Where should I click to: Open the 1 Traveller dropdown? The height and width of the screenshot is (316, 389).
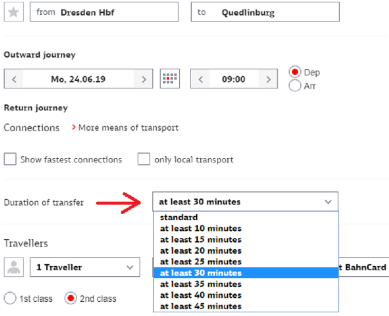pyautogui.click(x=85, y=268)
